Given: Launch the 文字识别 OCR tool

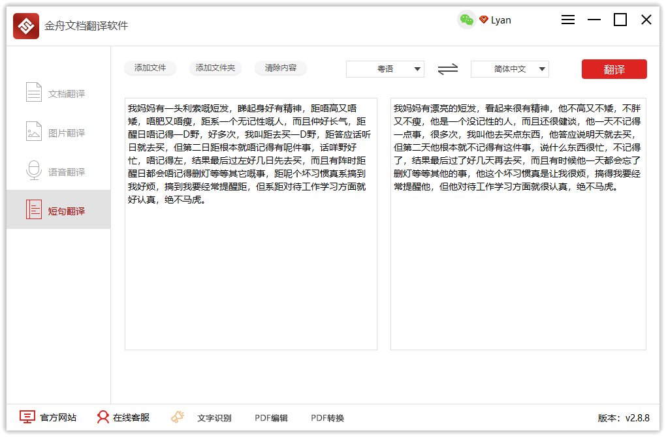Looking at the screenshot, I should (x=214, y=417).
